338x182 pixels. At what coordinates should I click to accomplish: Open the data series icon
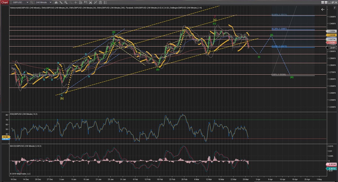pyautogui.click(x=90, y=3)
